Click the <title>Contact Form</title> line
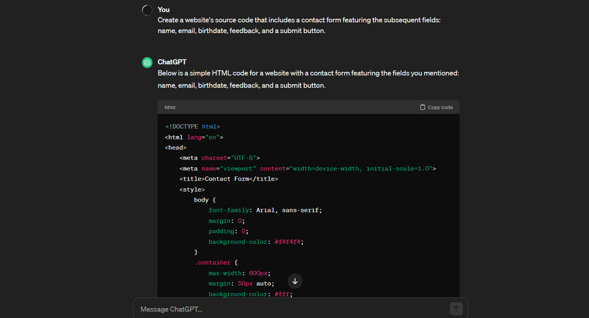The height and width of the screenshot is (318, 589). click(x=229, y=179)
